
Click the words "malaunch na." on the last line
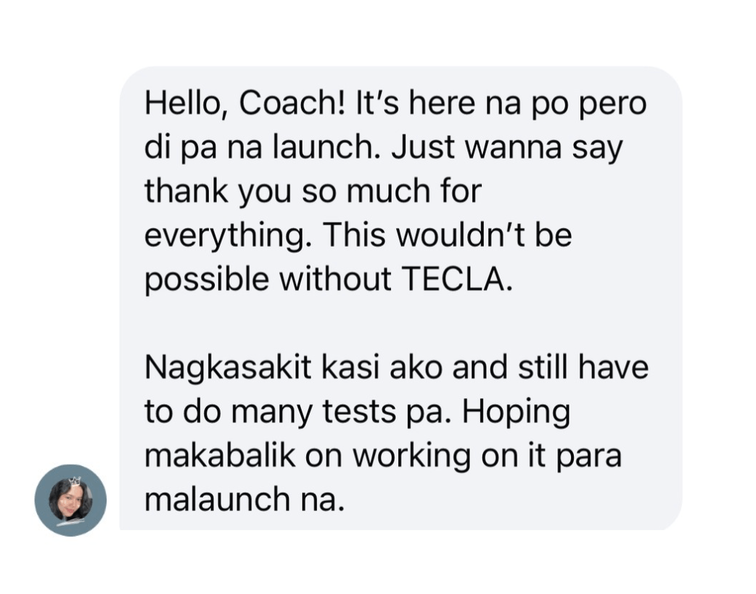click(244, 500)
